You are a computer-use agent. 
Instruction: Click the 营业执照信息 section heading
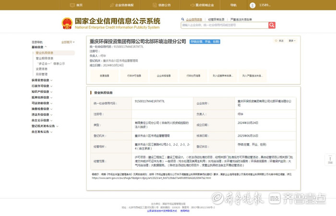point(103,92)
